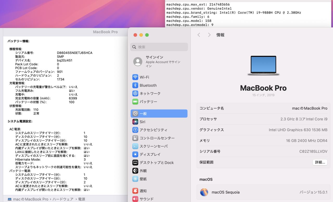Open the ネットワーク settings pane
Screen dimensions: 333x202
(150, 93)
